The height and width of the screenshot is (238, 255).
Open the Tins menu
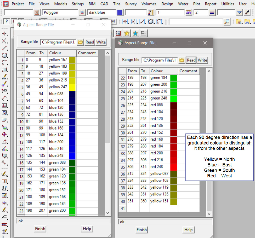(117, 4)
